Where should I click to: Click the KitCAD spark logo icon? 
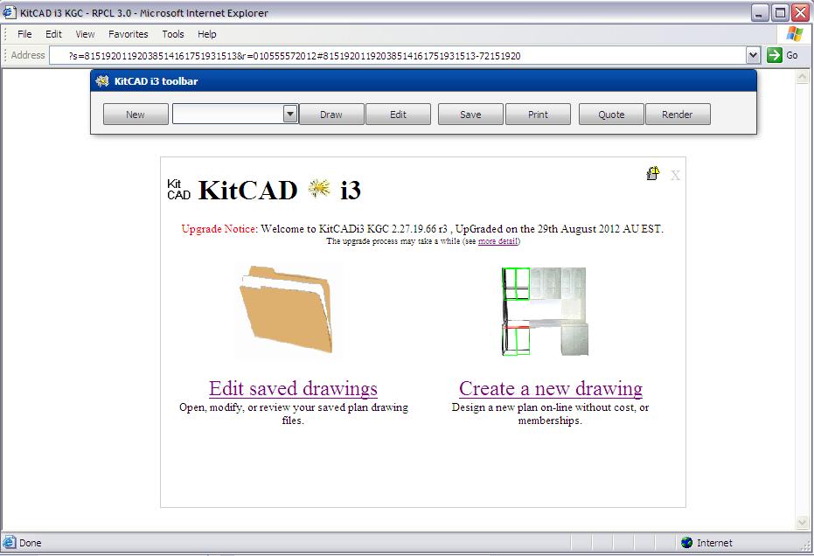point(319,189)
